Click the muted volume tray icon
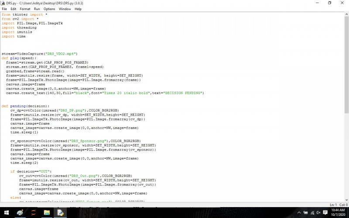The height and width of the screenshot is (218, 349). coord(318,213)
